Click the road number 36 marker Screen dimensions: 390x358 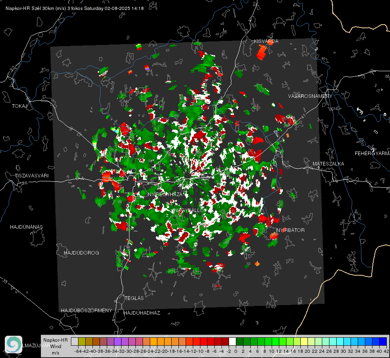point(25,183)
